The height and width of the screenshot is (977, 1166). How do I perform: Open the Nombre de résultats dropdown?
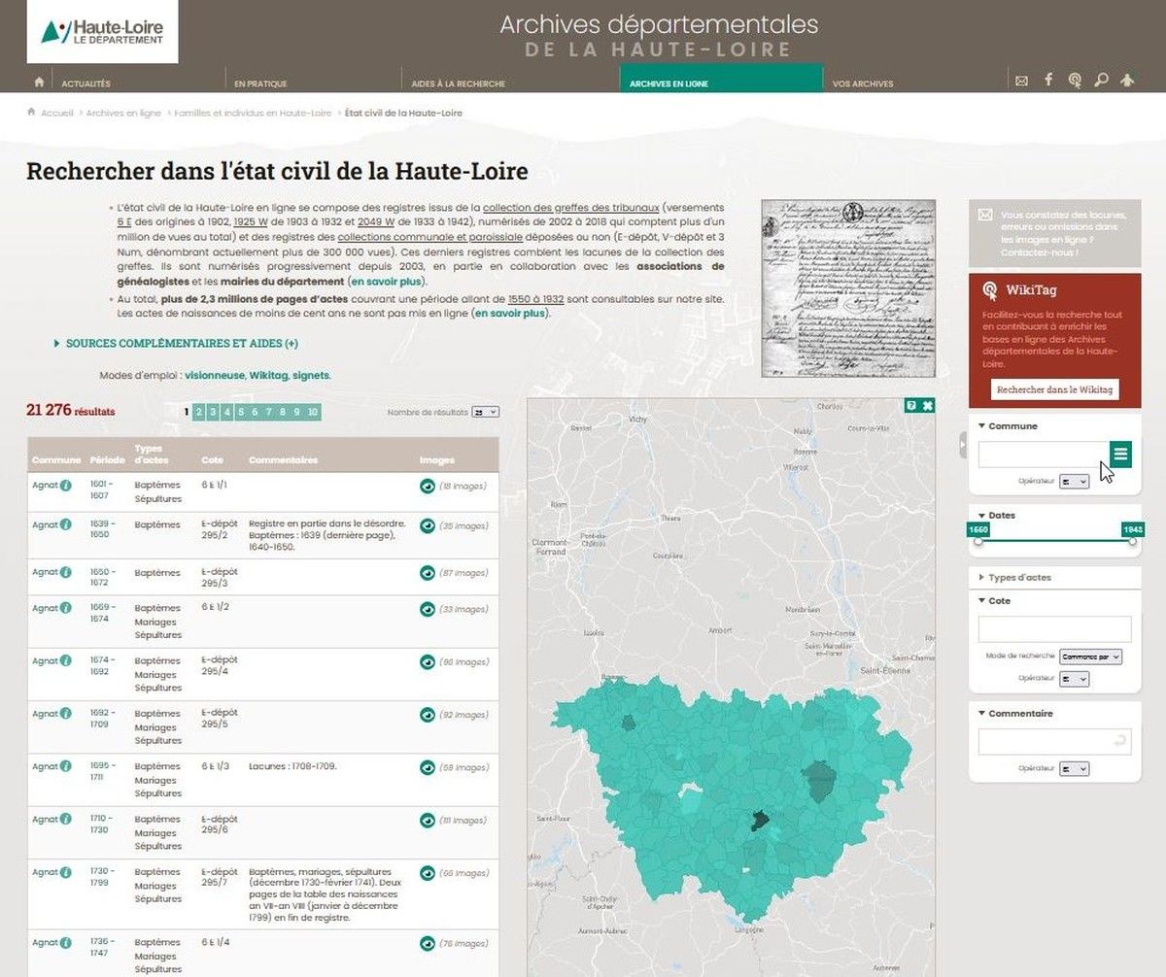coord(485,412)
